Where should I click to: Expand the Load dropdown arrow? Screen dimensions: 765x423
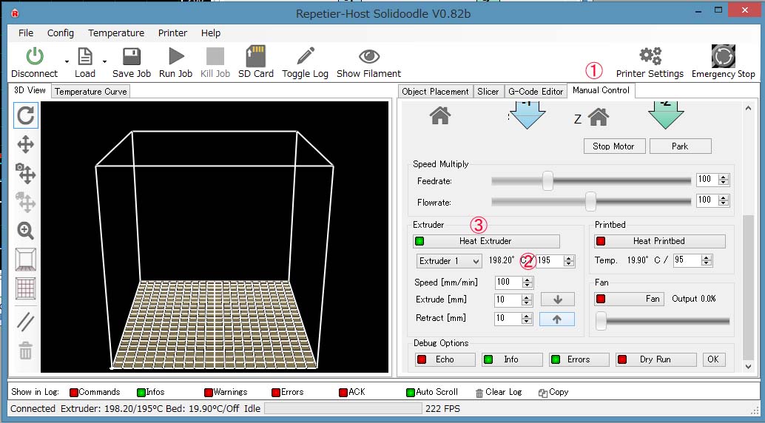[104, 61]
